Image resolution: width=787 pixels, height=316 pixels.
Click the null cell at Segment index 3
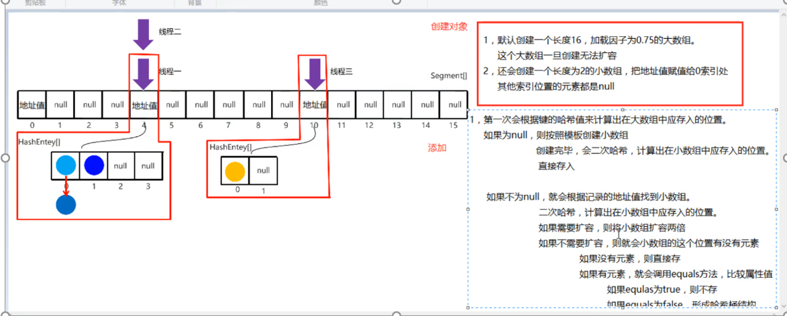(117, 105)
